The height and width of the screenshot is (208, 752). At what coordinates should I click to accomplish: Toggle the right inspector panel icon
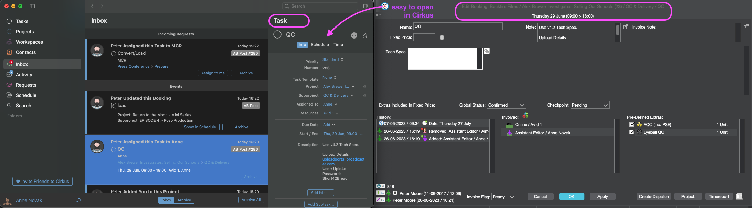point(366,6)
